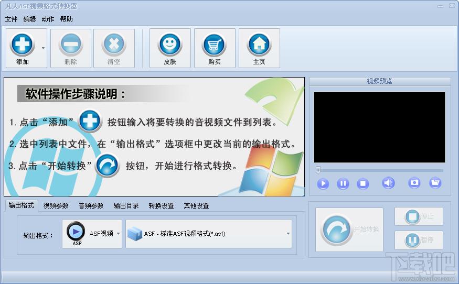The width and height of the screenshot is (459, 284).
Task: Switch to the 视频参数 tab
Action: click(56, 206)
